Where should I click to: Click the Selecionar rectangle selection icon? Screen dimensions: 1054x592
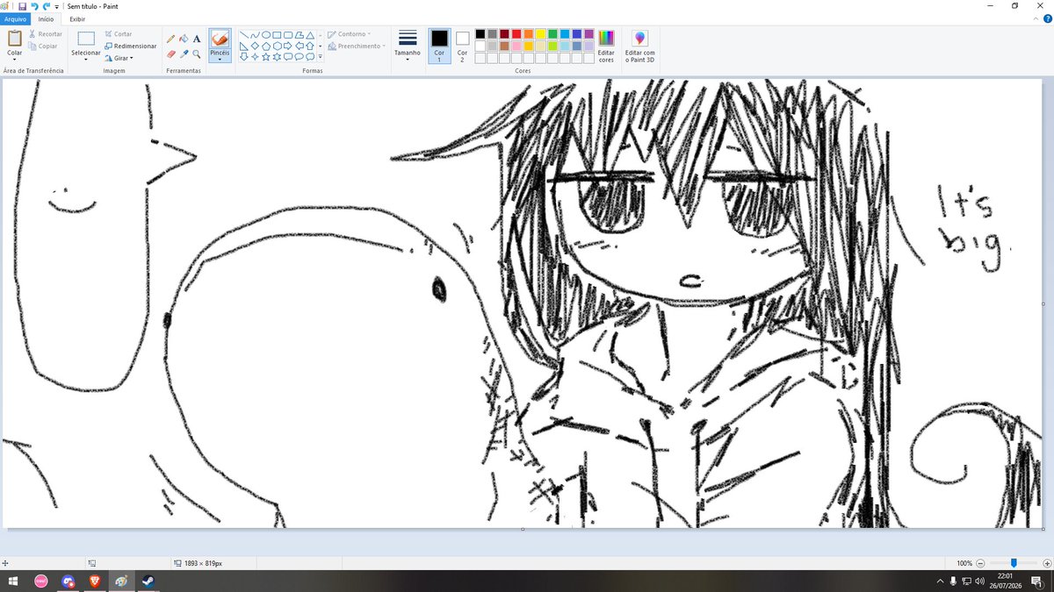pyautogui.click(x=86, y=39)
